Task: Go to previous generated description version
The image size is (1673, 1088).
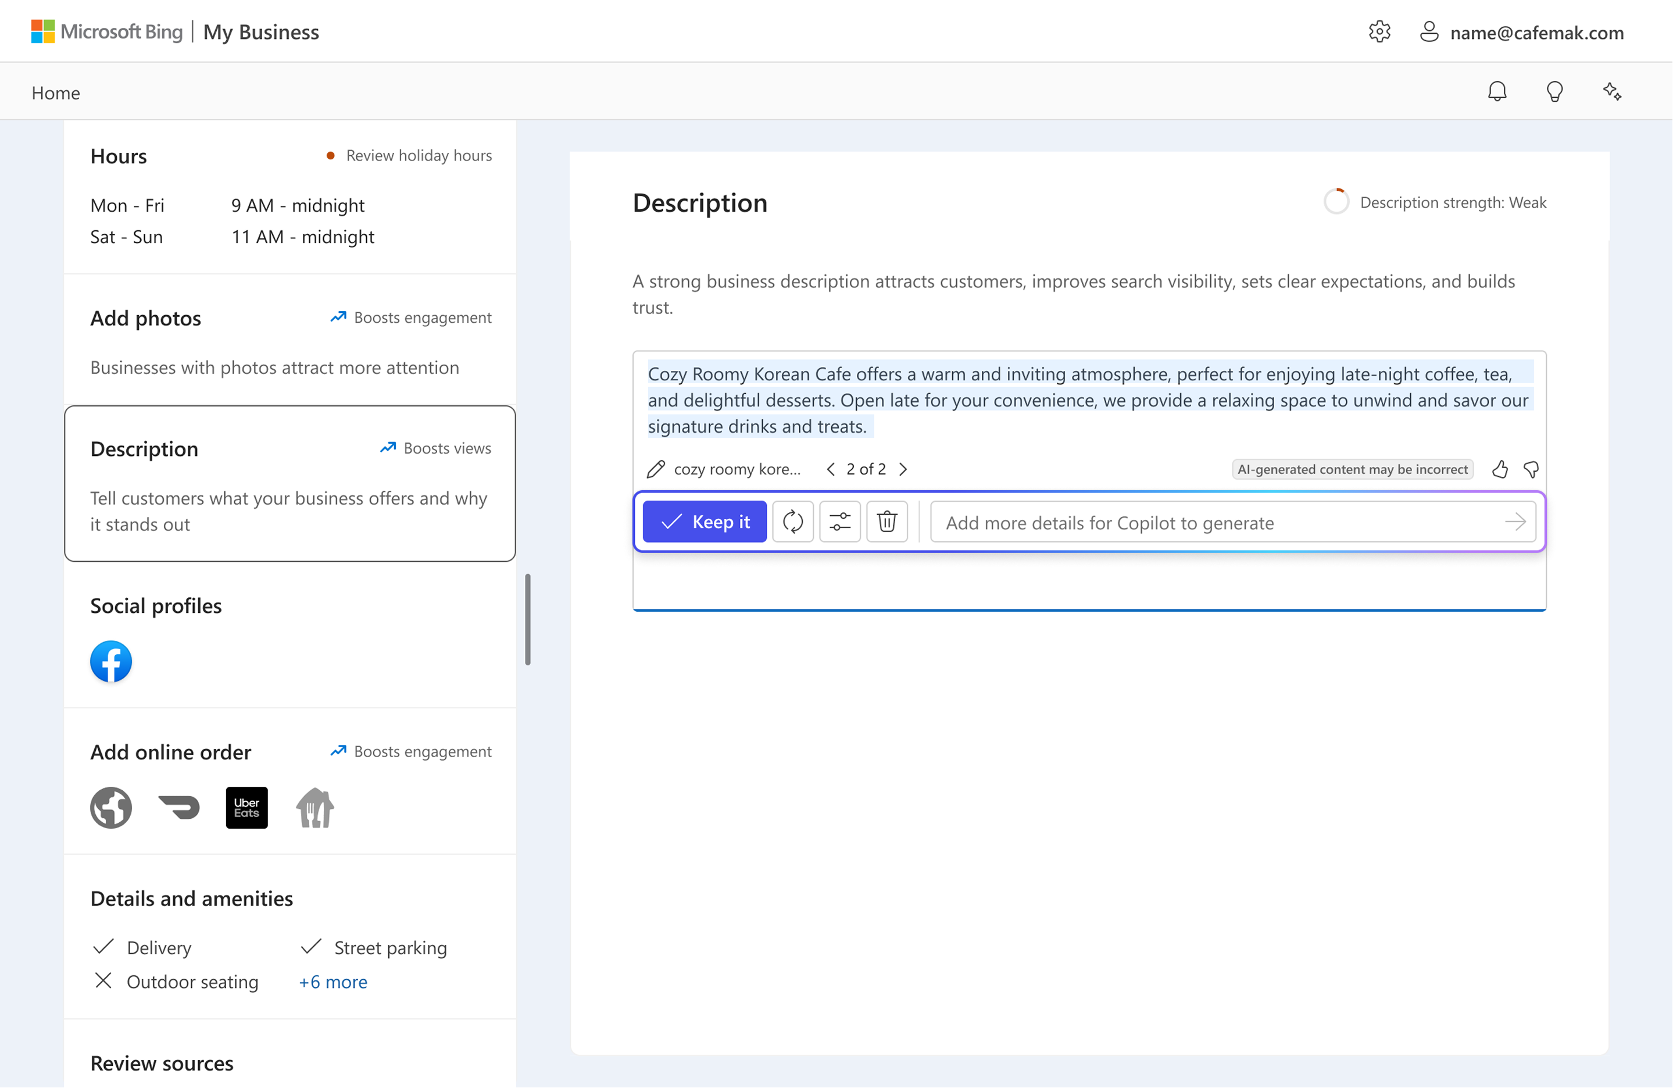Action: point(831,469)
